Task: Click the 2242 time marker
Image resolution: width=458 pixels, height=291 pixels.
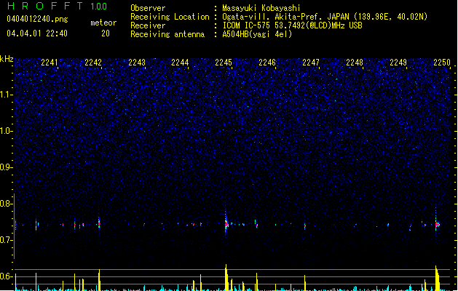Action: 93,63
